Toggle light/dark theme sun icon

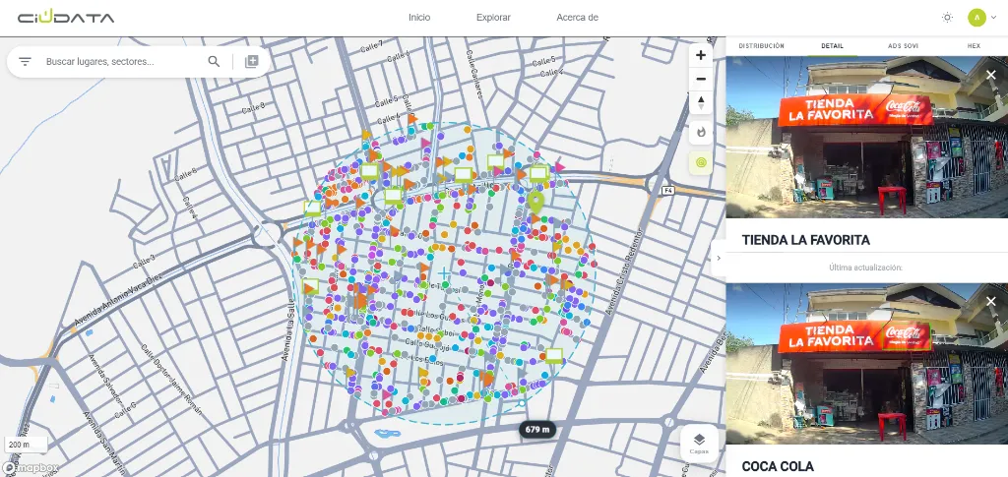tap(947, 18)
